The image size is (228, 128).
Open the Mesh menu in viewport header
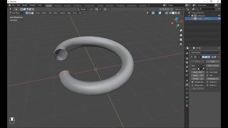pyautogui.click(x=56, y=13)
